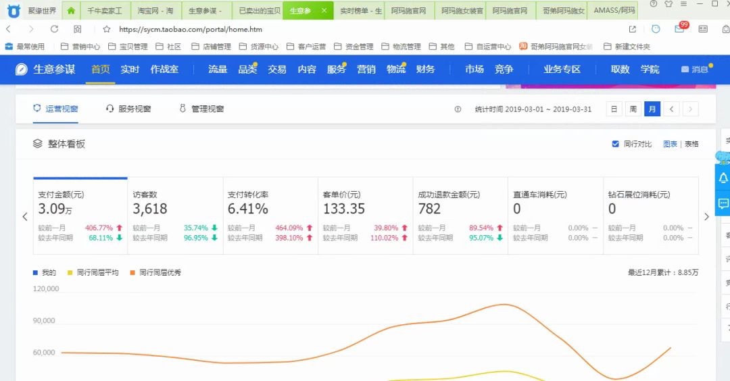Open the 竞争 navigation item
Image resolution: width=730 pixels, height=381 pixels.
tap(504, 70)
